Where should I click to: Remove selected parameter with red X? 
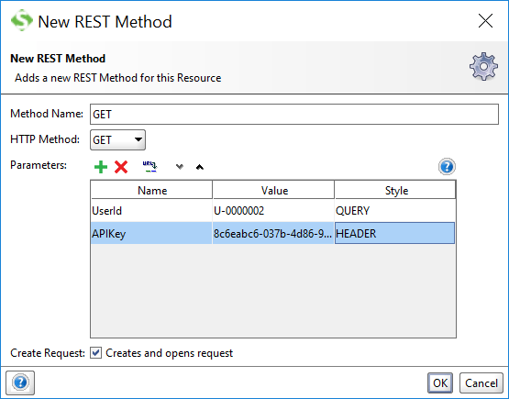point(121,167)
